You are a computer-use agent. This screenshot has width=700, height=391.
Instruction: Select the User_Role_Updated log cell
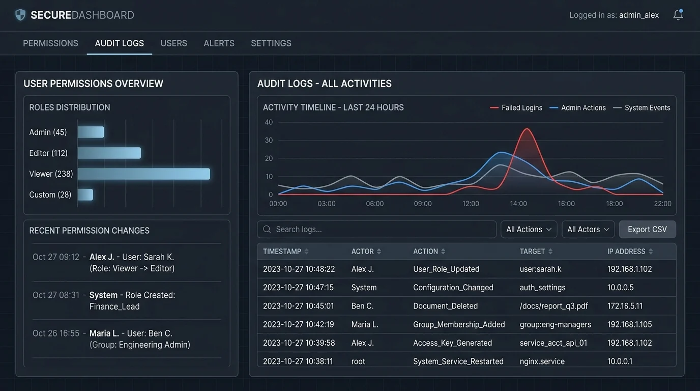coord(446,269)
